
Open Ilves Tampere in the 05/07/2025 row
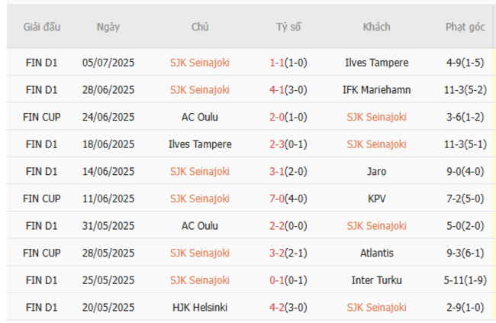click(x=376, y=63)
